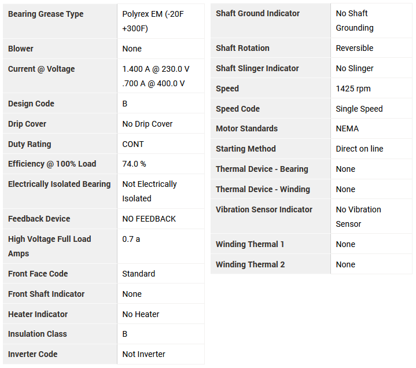The image size is (416, 368).
Task: Click the High Voltage Full Load Amps label
Action: (49, 246)
